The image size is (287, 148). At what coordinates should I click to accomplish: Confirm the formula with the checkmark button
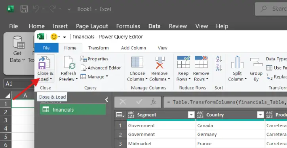click(139, 102)
